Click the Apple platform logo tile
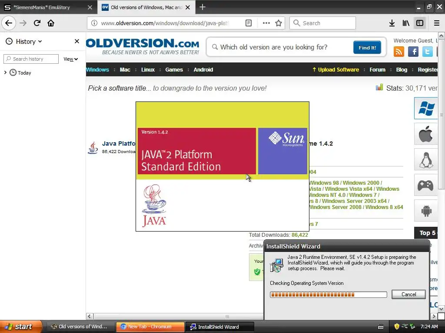The height and width of the screenshot is (333, 445). [426, 134]
